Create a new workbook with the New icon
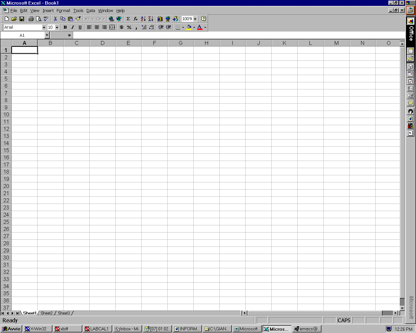416x333 pixels. coord(6,19)
